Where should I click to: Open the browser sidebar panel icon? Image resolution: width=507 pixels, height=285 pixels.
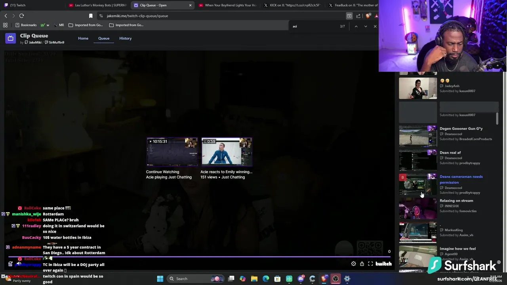(349, 16)
